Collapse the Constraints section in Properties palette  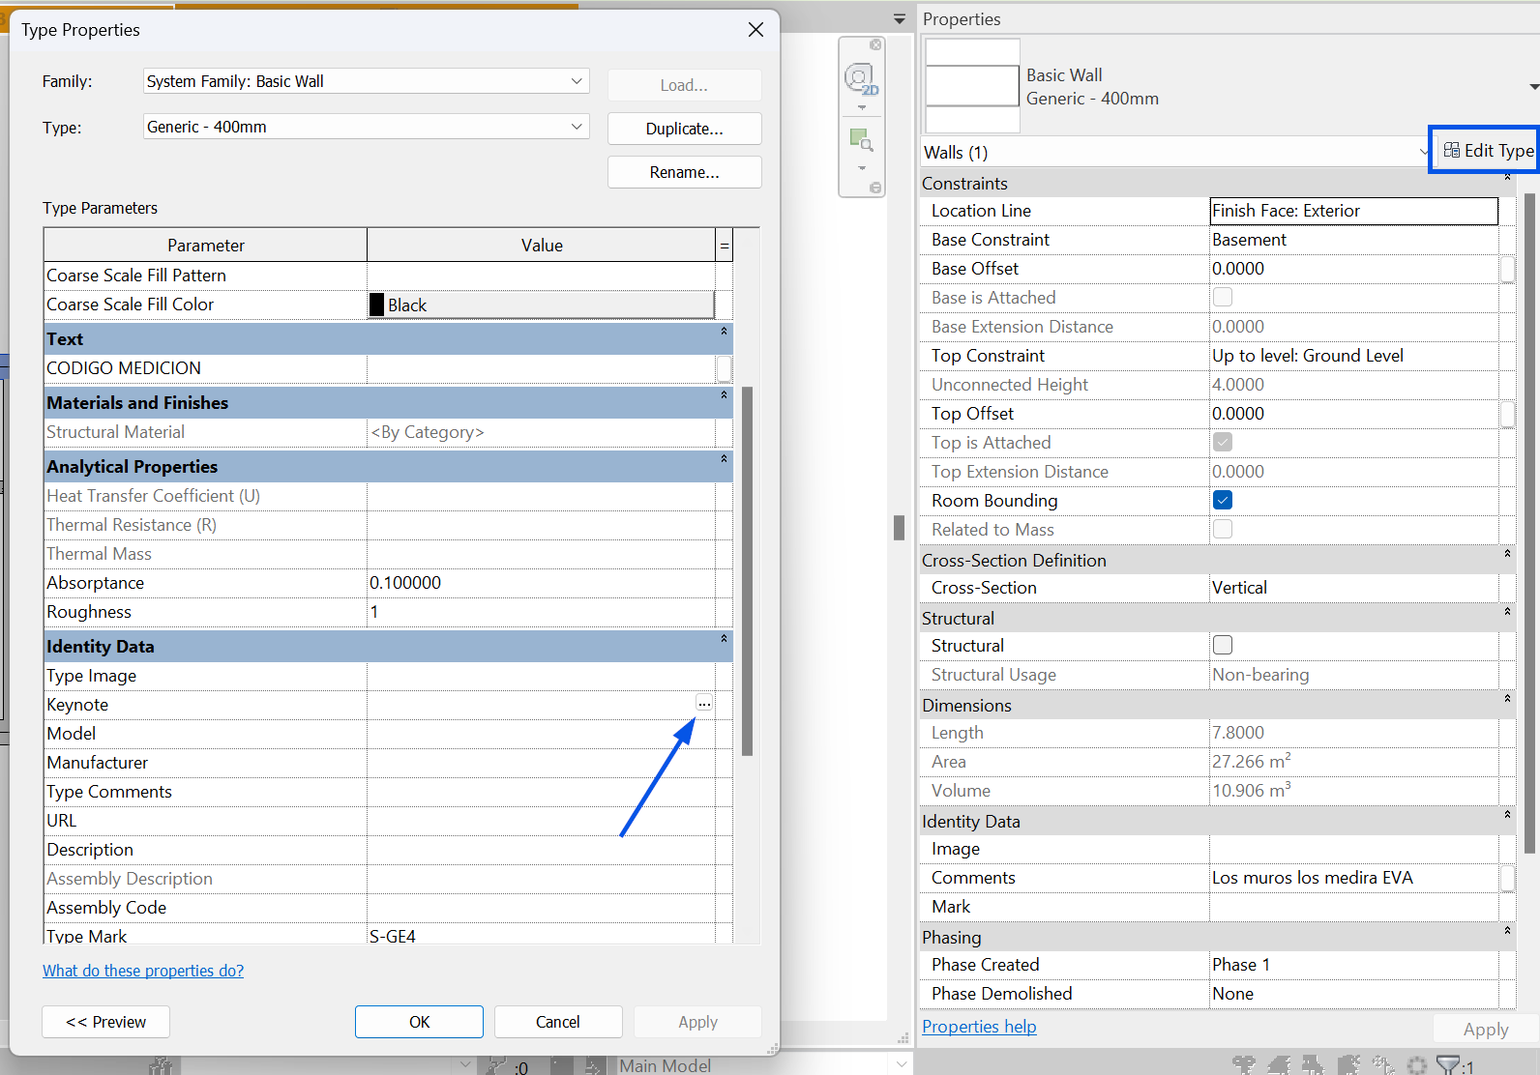click(1507, 178)
